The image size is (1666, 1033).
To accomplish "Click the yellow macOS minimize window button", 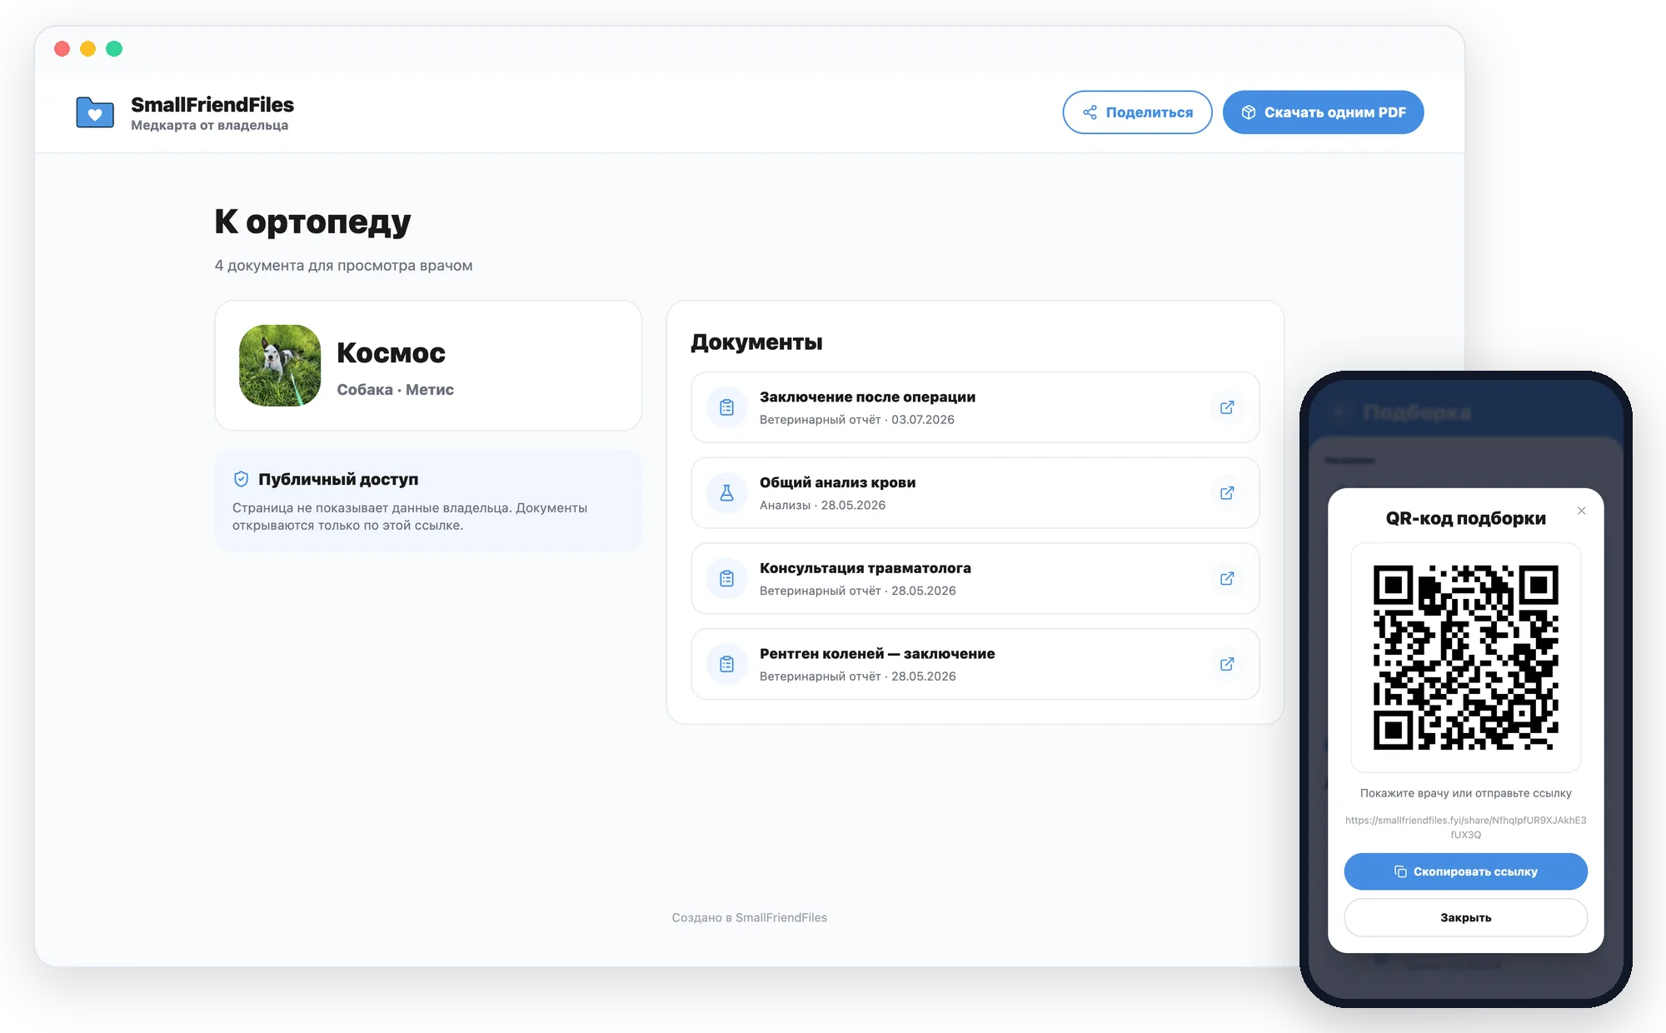I will (x=87, y=49).
